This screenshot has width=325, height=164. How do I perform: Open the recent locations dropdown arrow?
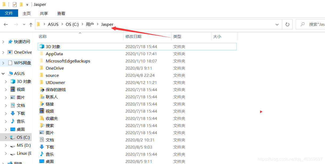coord(24,24)
